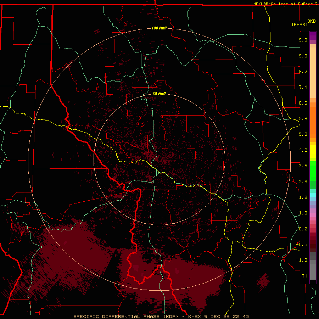The image size is (319, 319).
Task: Click the SPECIFIC DIFFERENTIAL PHASE (KDP) title text
Action: (126, 317)
